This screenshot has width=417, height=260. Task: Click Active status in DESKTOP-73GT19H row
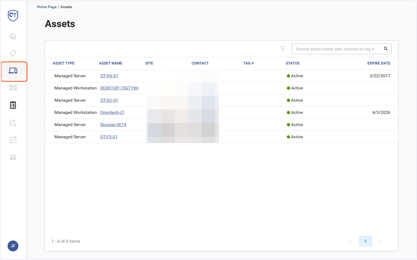(295, 88)
